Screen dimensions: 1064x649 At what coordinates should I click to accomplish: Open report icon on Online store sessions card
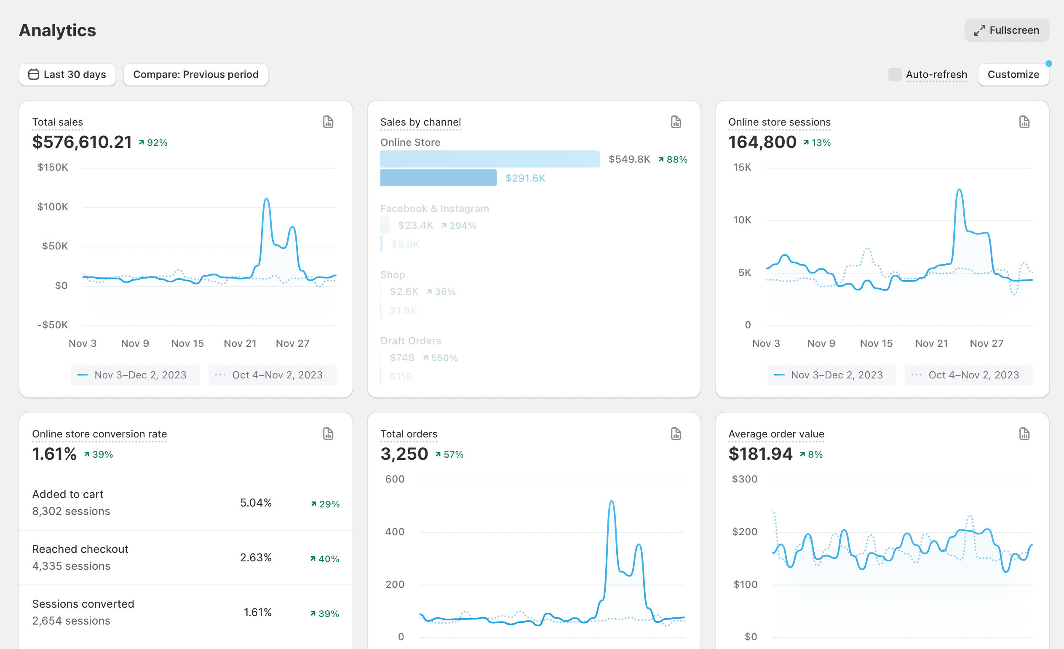pos(1024,122)
